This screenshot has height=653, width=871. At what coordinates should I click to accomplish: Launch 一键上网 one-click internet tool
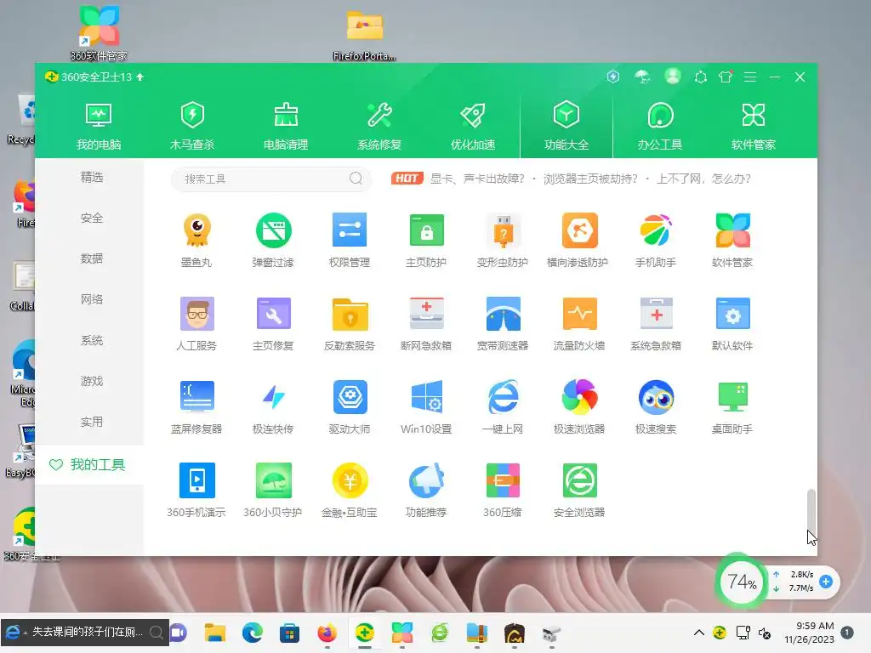point(503,407)
